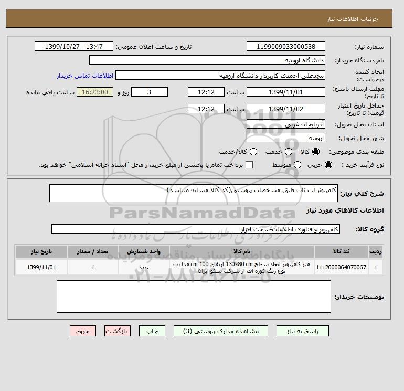This screenshot has width=404, height=391.
Task: Click the گروه کالا field
Action: point(196,229)
